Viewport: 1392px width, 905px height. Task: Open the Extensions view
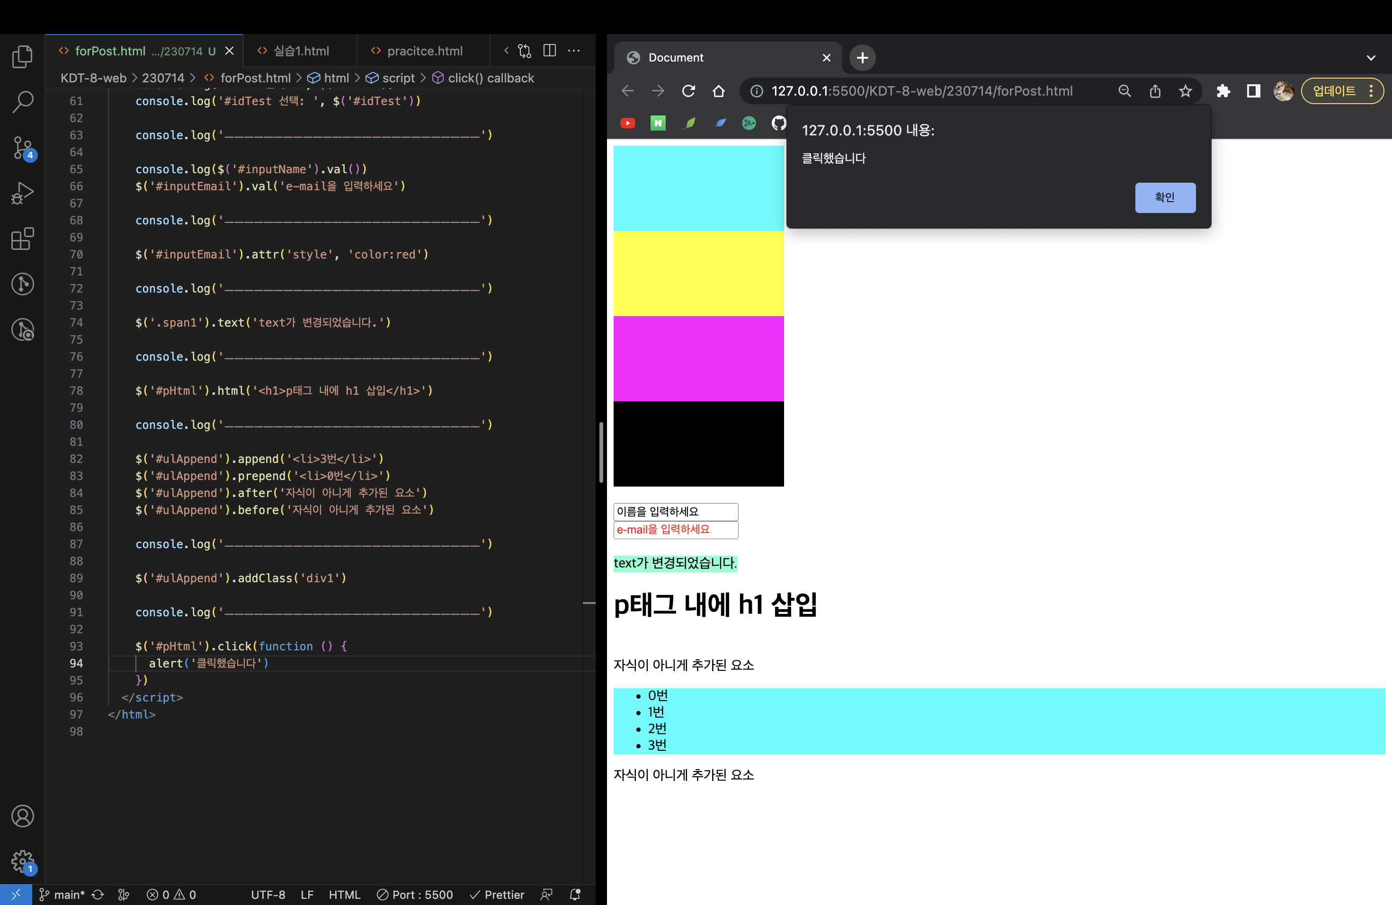[22, 239]
